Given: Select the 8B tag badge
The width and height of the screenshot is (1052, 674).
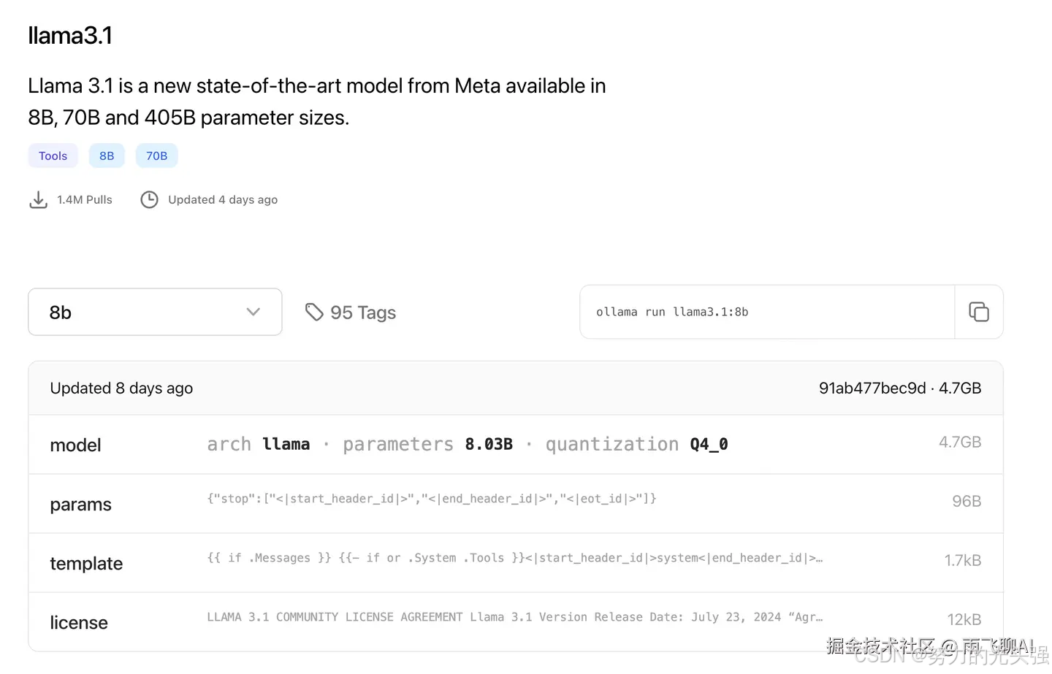Looking at the screenshot, I should tap(107, 156).
